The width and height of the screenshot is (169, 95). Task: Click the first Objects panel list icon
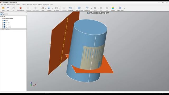click(1, 14)
